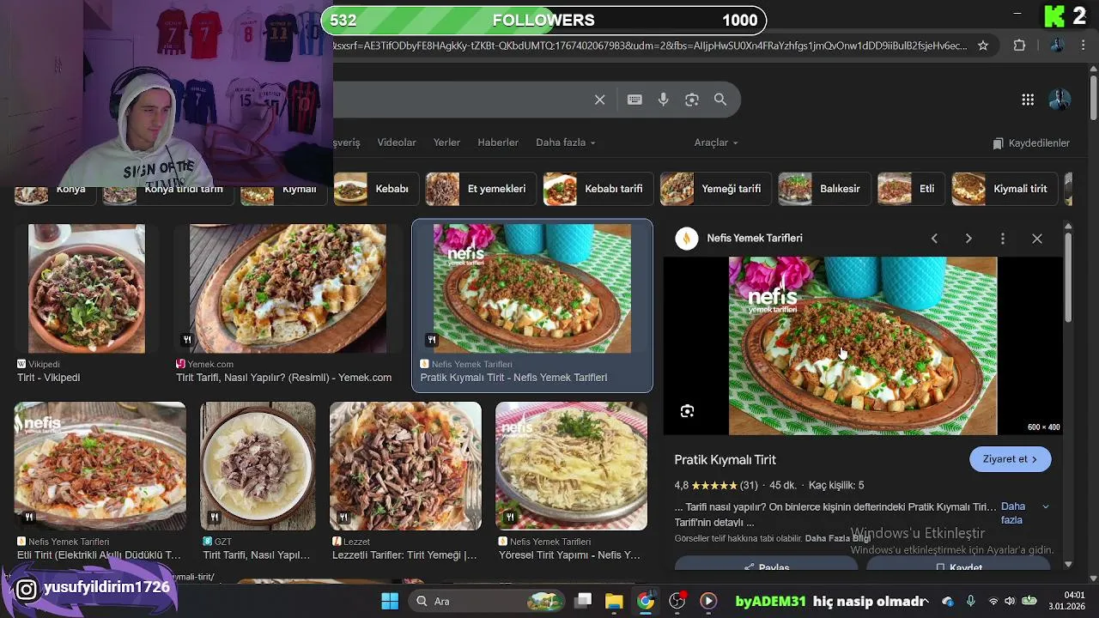1099x618 pixels.
Task: Open the volume control in system tray
Action: click(1010, 601)
